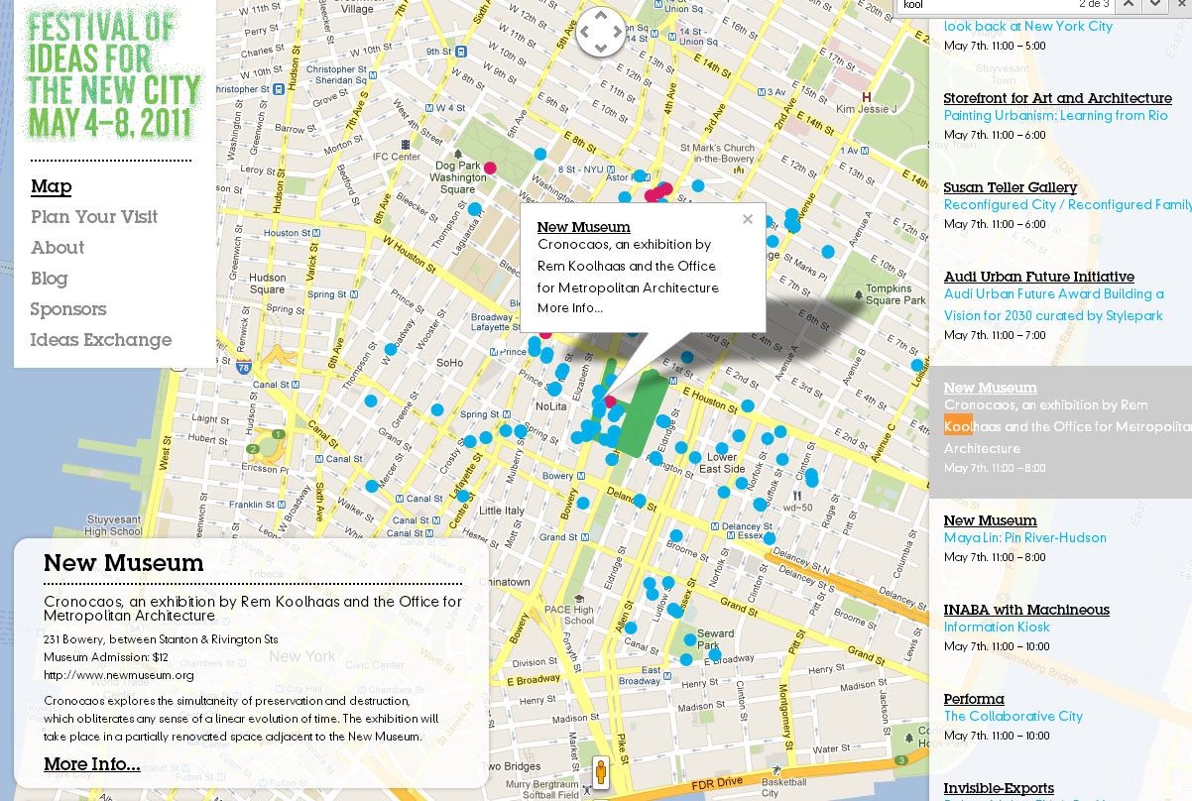Viewport: 1192px width, 801px height.
Task: Pan the map left with the arrow
Action: (585, 33)
